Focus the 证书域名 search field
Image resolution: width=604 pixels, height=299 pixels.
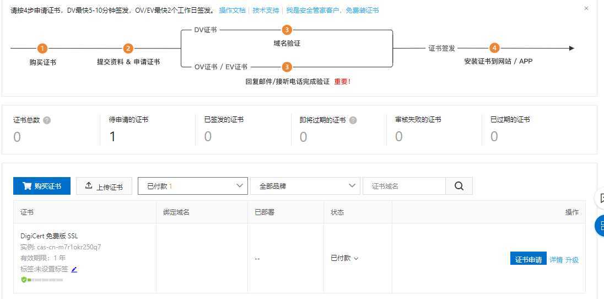[x=404, y=186]
